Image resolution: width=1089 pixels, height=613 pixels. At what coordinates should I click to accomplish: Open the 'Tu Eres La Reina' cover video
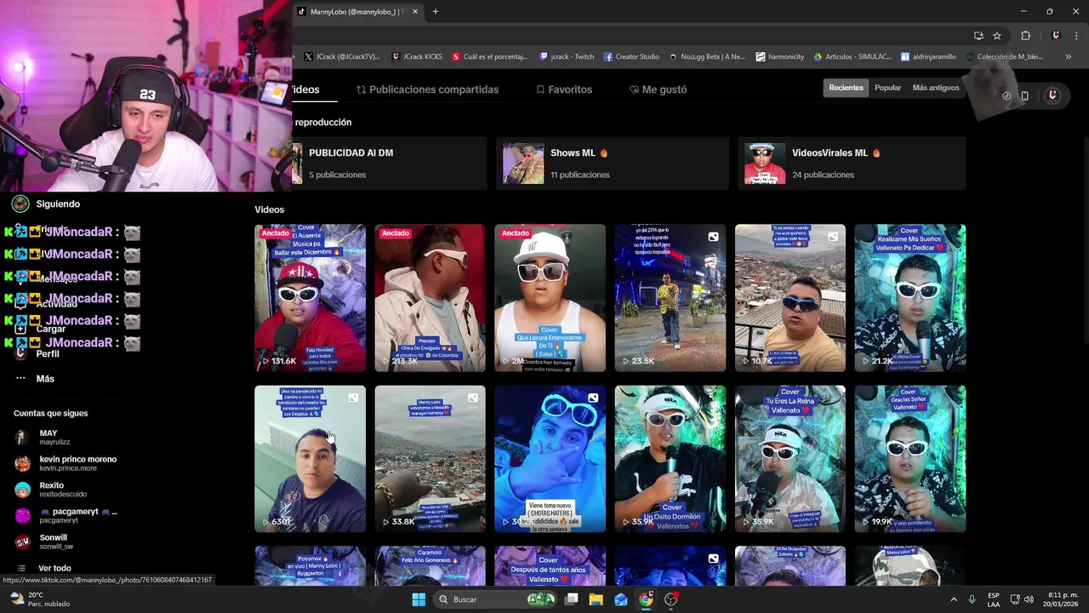[x=790, y=459]
